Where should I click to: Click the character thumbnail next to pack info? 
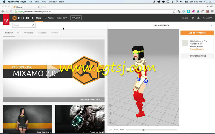185,43
